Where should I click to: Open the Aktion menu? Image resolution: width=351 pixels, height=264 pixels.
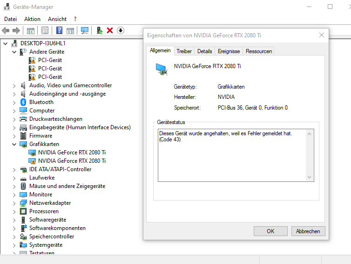click(32, 19)
